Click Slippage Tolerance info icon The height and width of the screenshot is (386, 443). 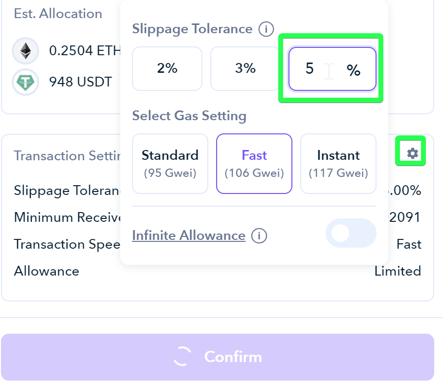[266, 29]
